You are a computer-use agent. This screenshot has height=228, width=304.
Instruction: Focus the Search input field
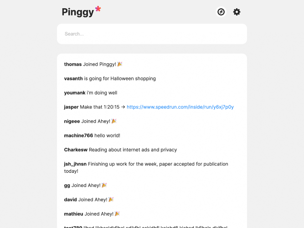tap(152, 34)
